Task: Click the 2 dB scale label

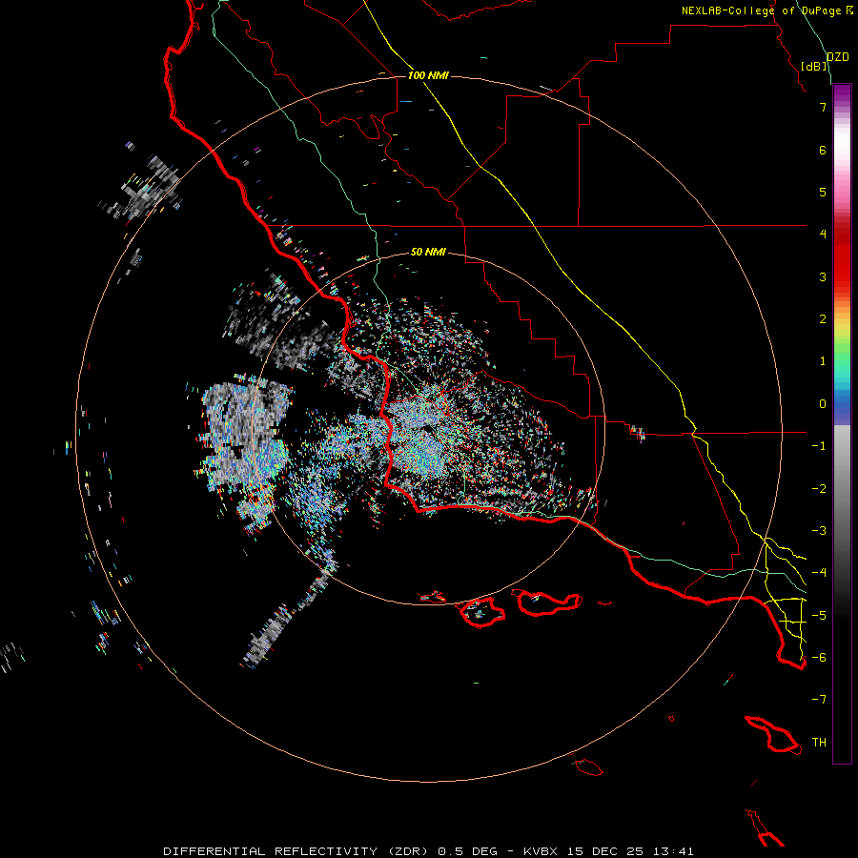Action: click(823, 319)
